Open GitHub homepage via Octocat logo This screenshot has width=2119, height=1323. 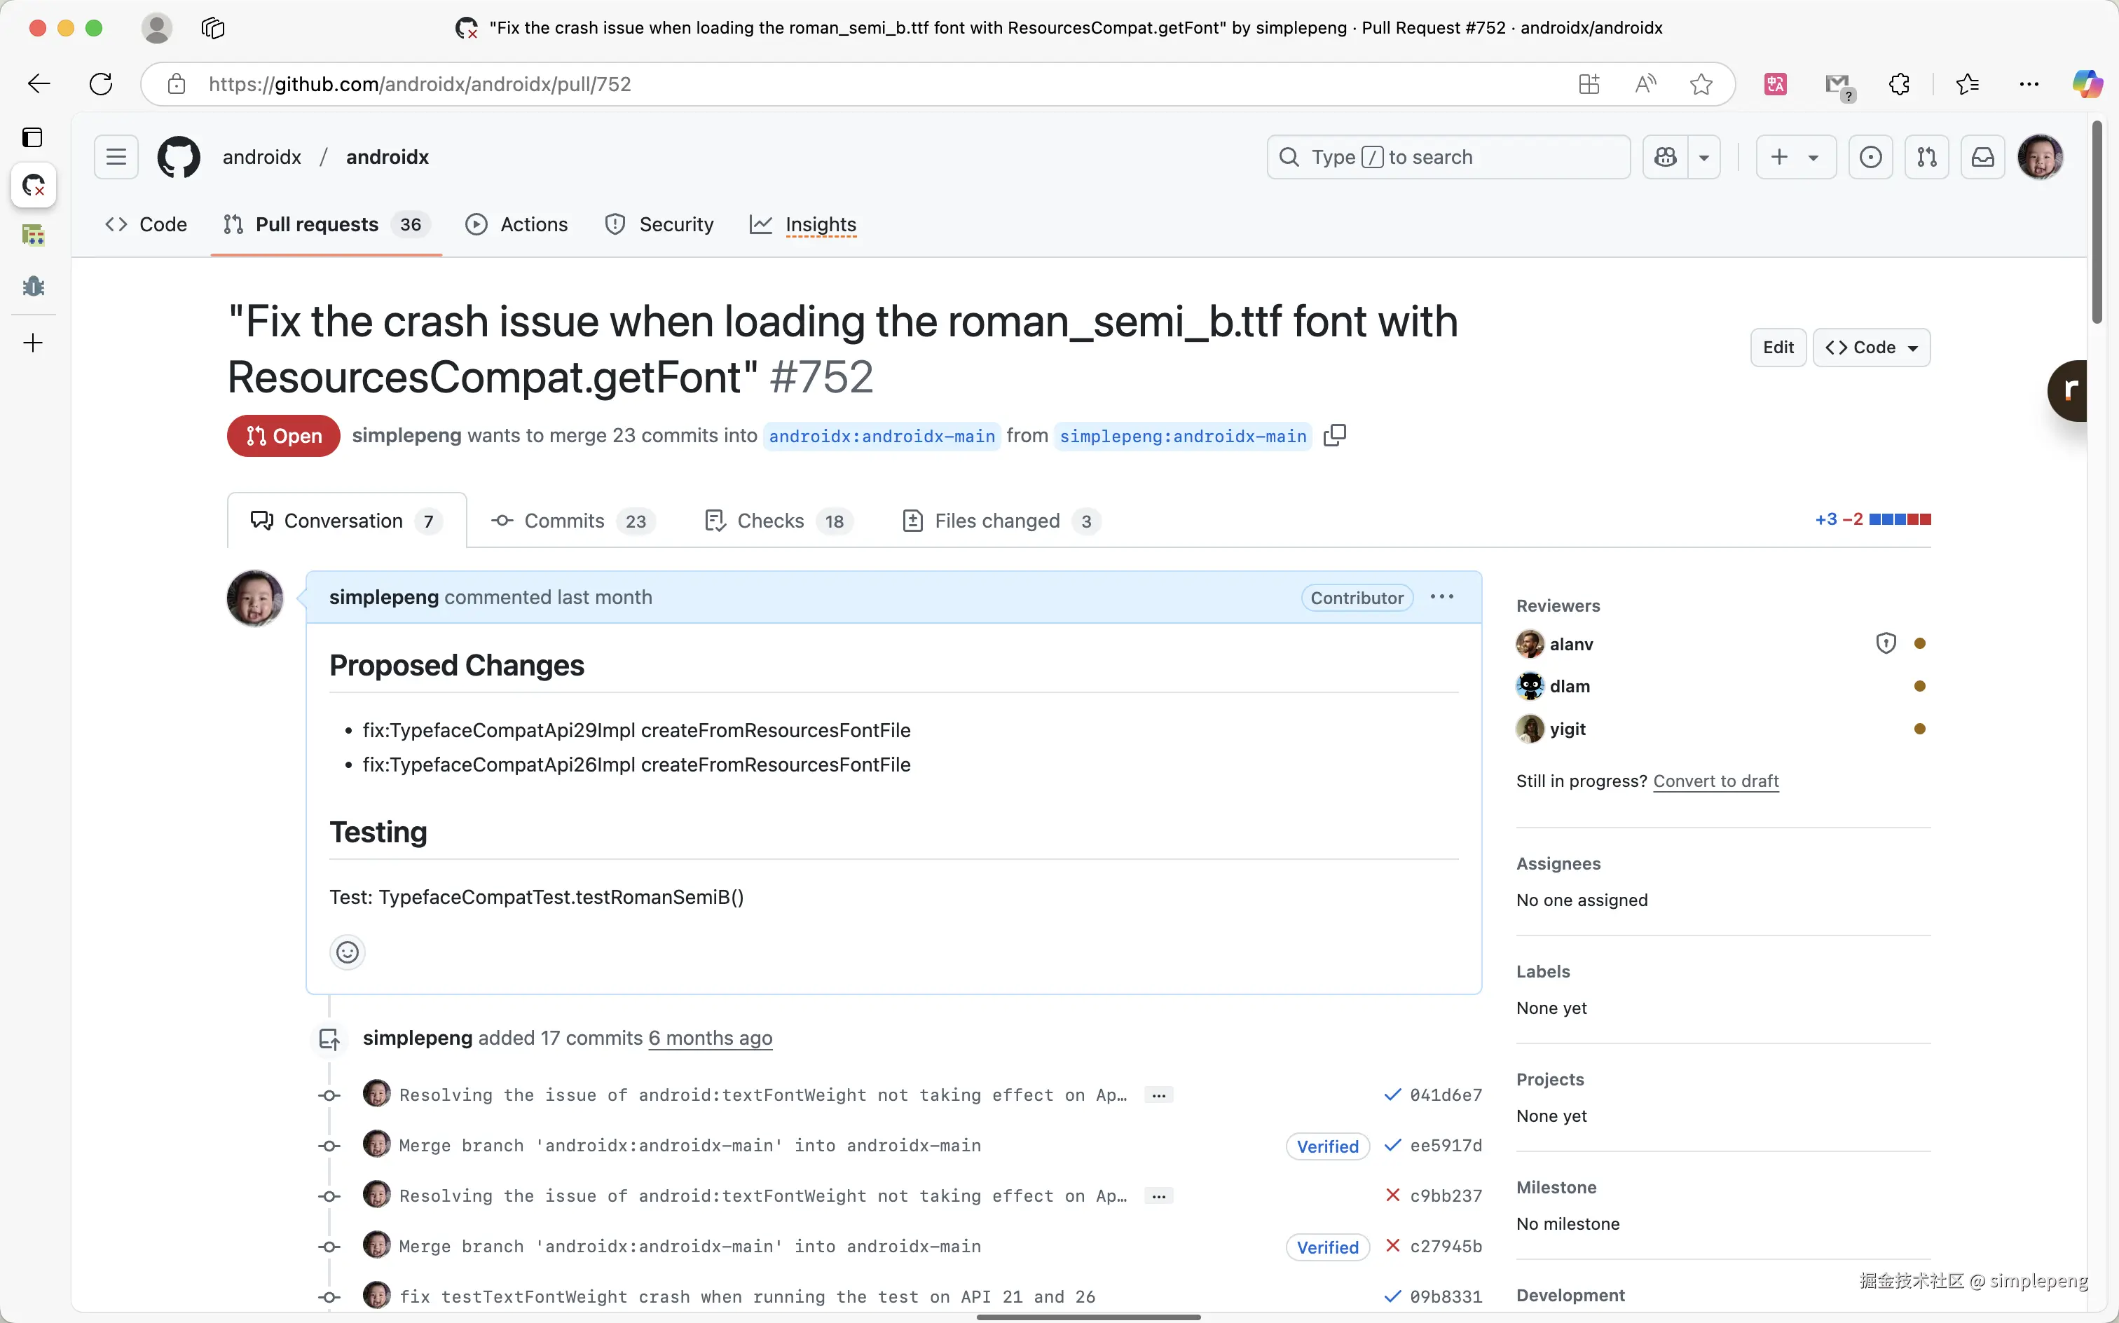179,157
